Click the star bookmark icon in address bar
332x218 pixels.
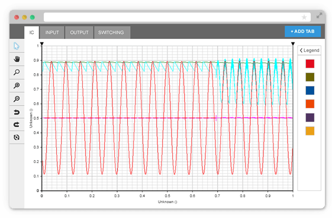304,17
